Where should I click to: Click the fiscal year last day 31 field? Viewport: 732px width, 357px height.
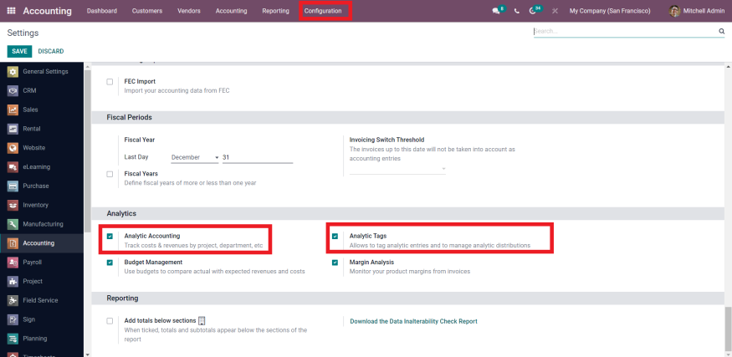pyautogui.click(x=257, y=157)
